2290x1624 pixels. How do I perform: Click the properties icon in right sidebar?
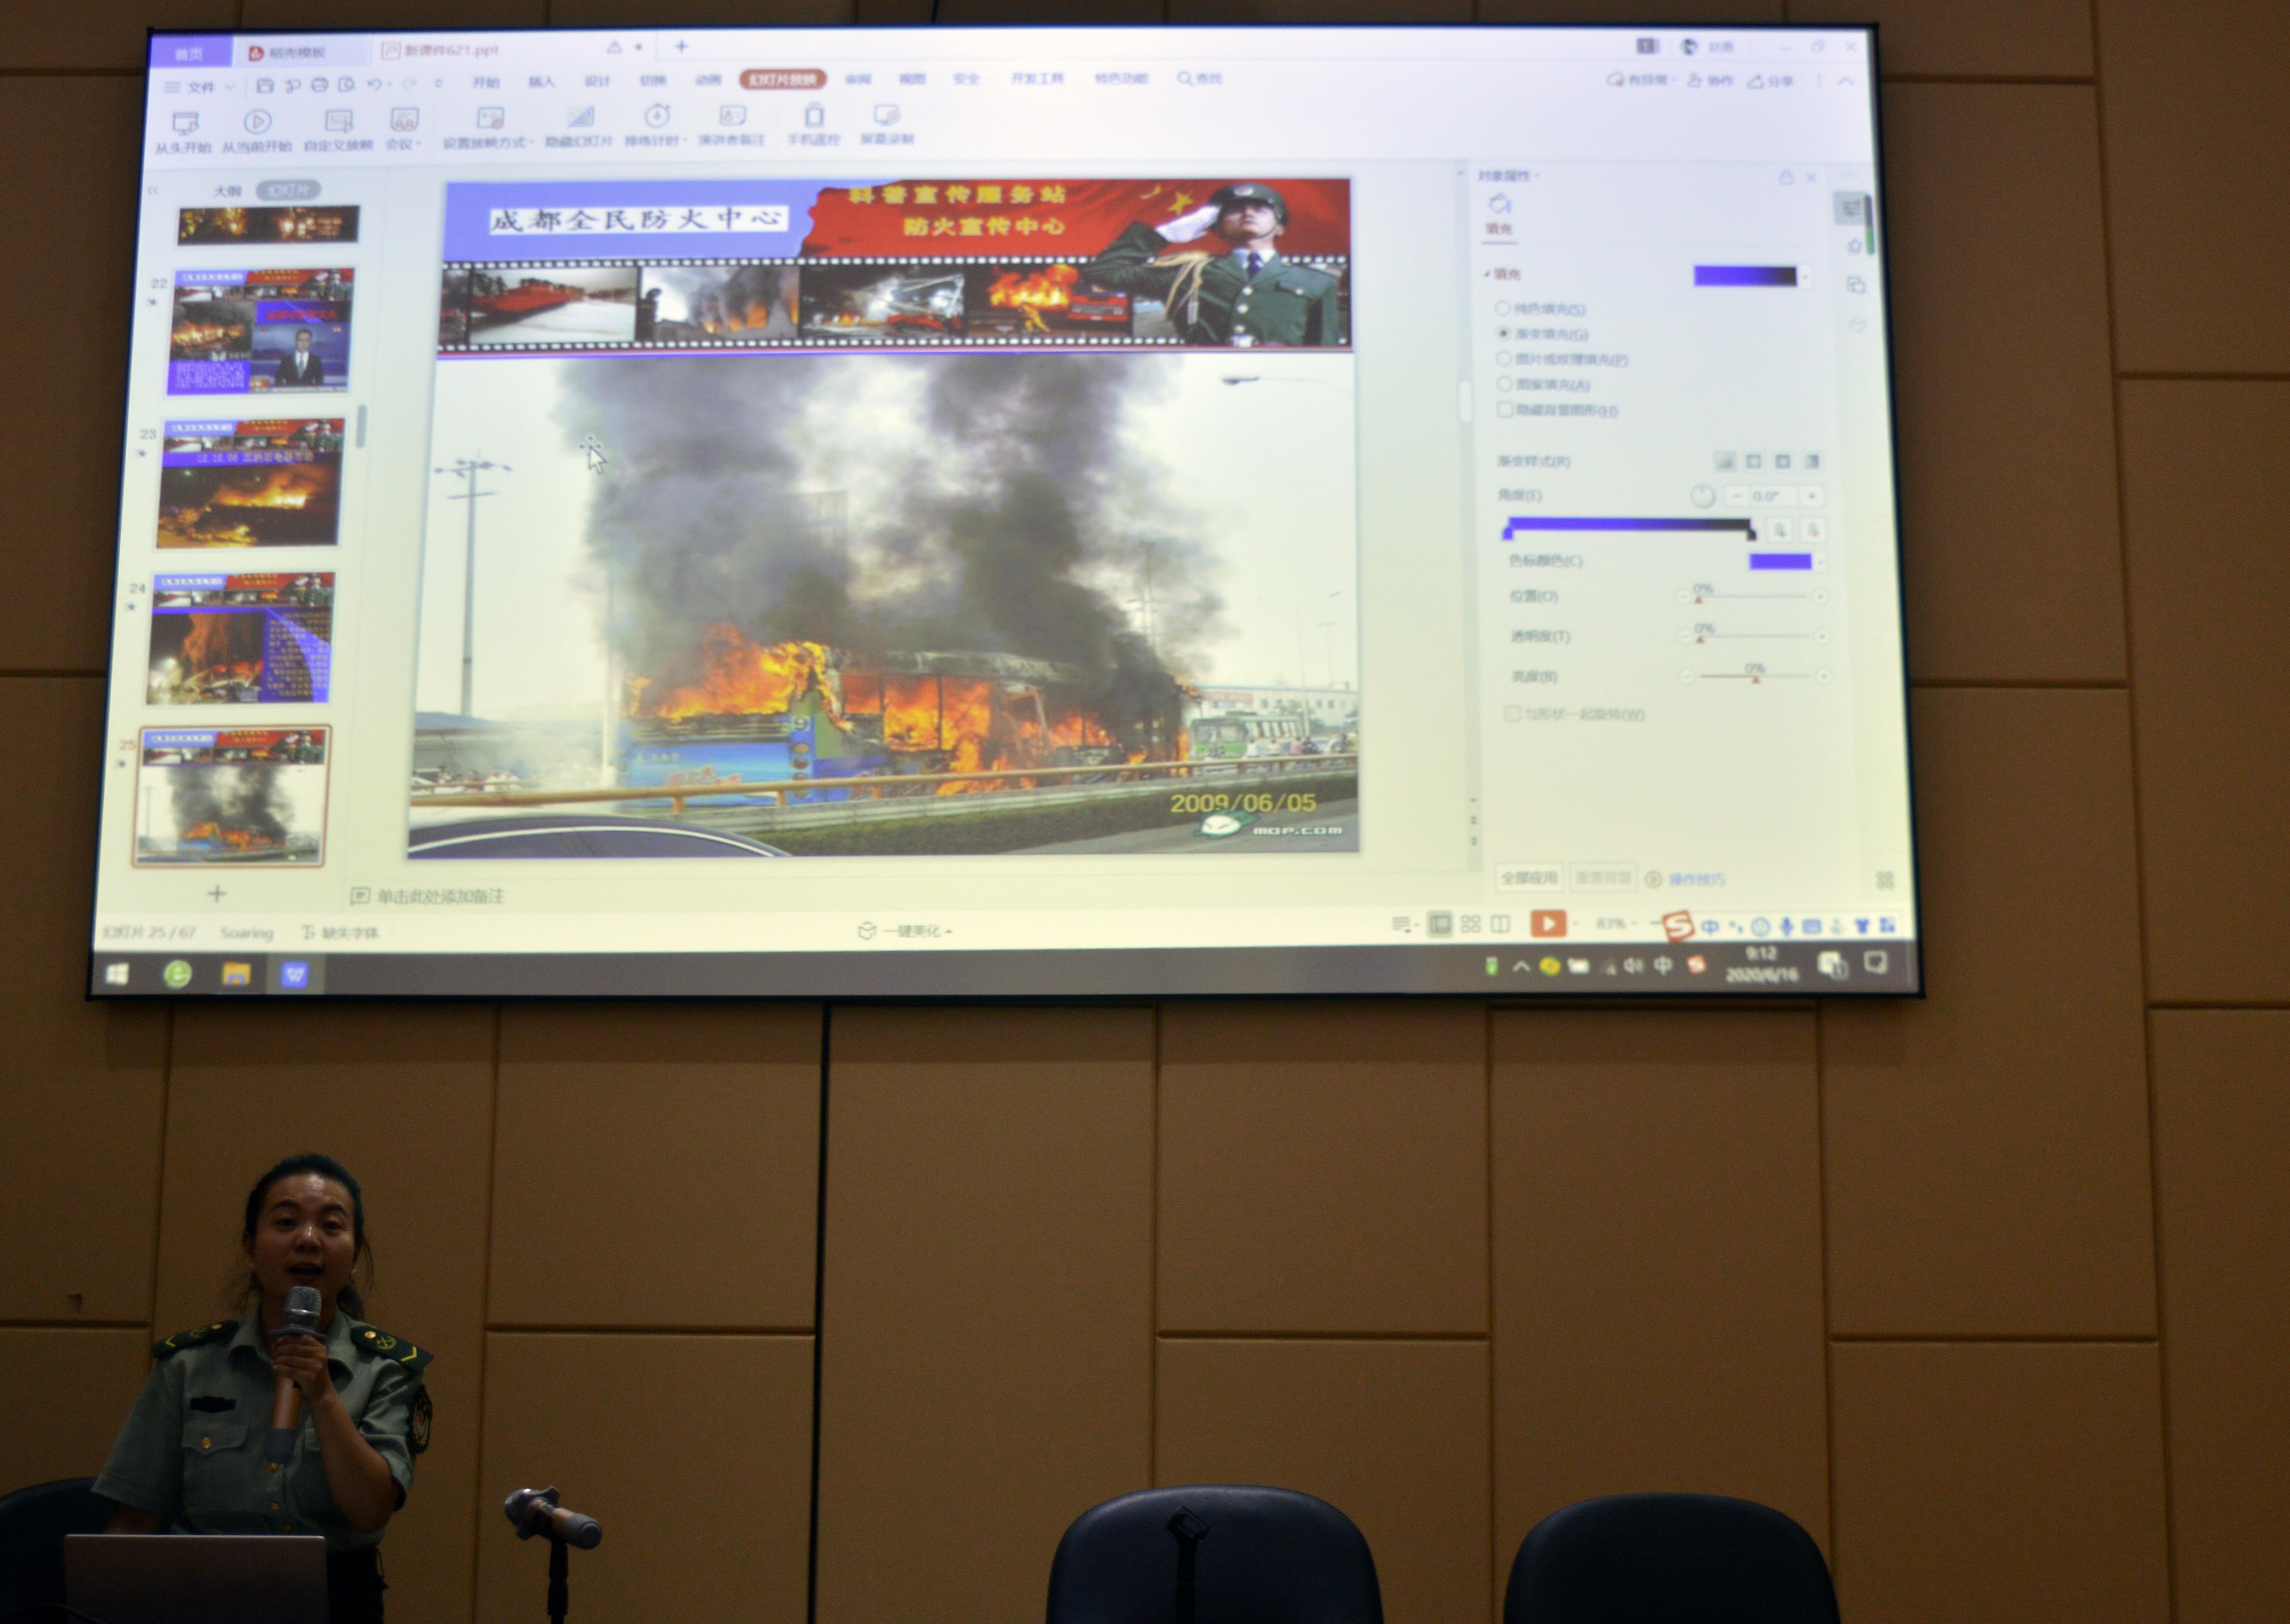(x=1851, y=208)
